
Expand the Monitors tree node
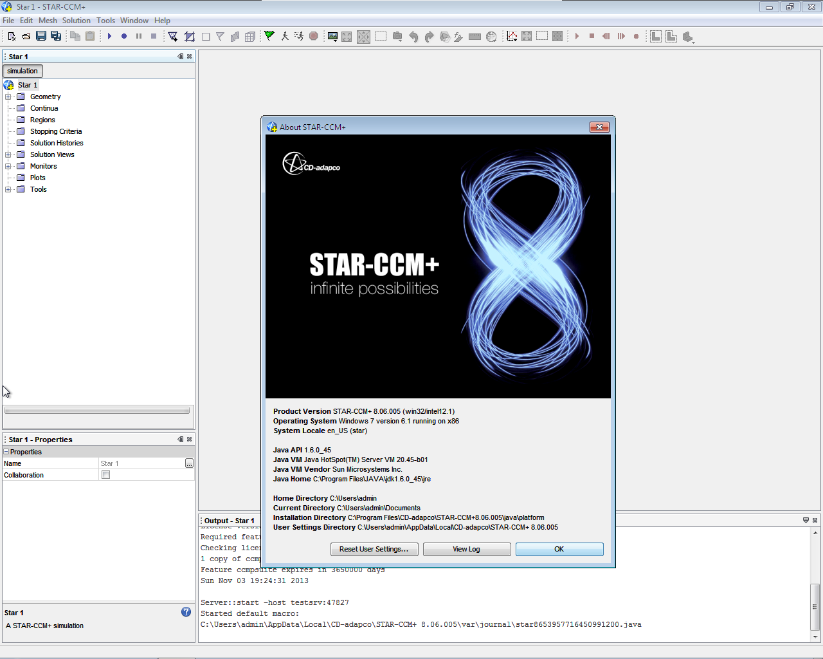(8, 166)
